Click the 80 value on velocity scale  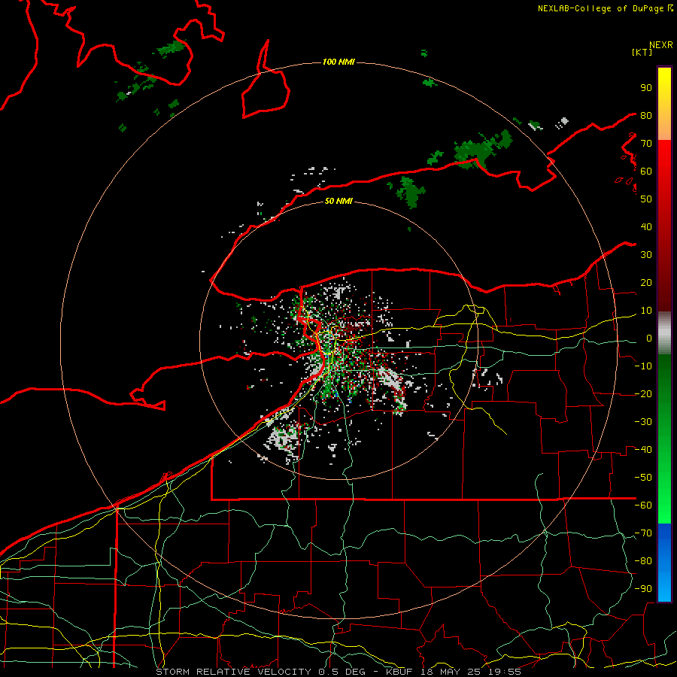tap(646, 115)
